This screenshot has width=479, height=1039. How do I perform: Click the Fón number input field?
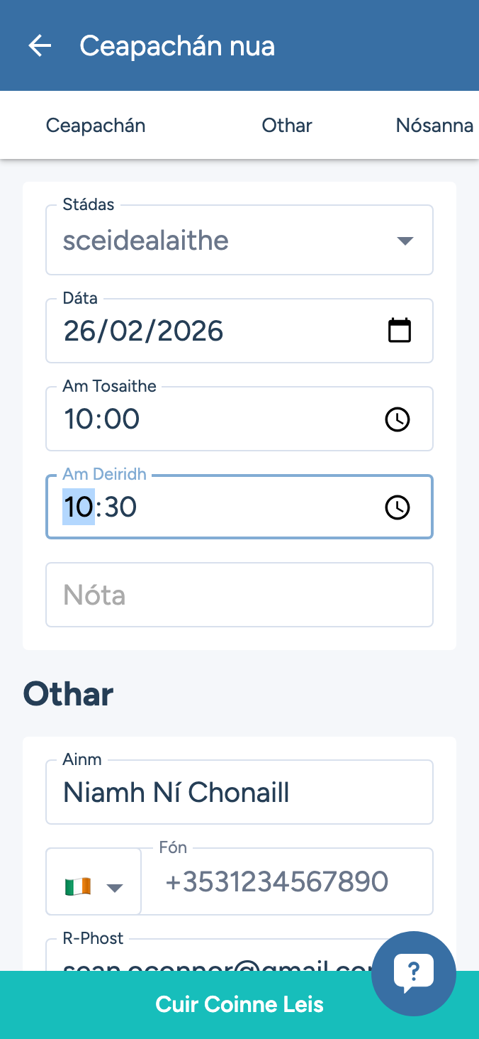coord(287,881)
